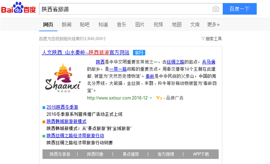Switch to the 图片 tab
Screen dimensions: 270x164
click(140, 24)
